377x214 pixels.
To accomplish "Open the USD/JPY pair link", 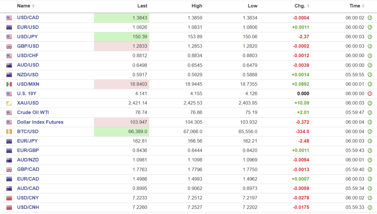I will [27, 36].
